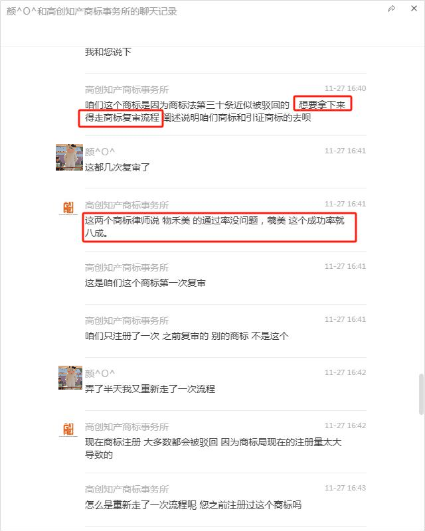This screenshot has height=531, width=425.
Task: Click sender name 颜^O^ at 16:41
Action: [x=100, y=152]
